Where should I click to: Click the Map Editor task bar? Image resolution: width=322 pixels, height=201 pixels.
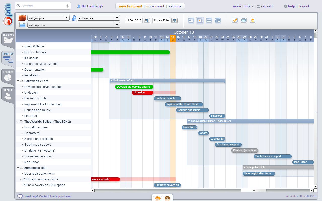pyautogui.click(x=303, y=162)
